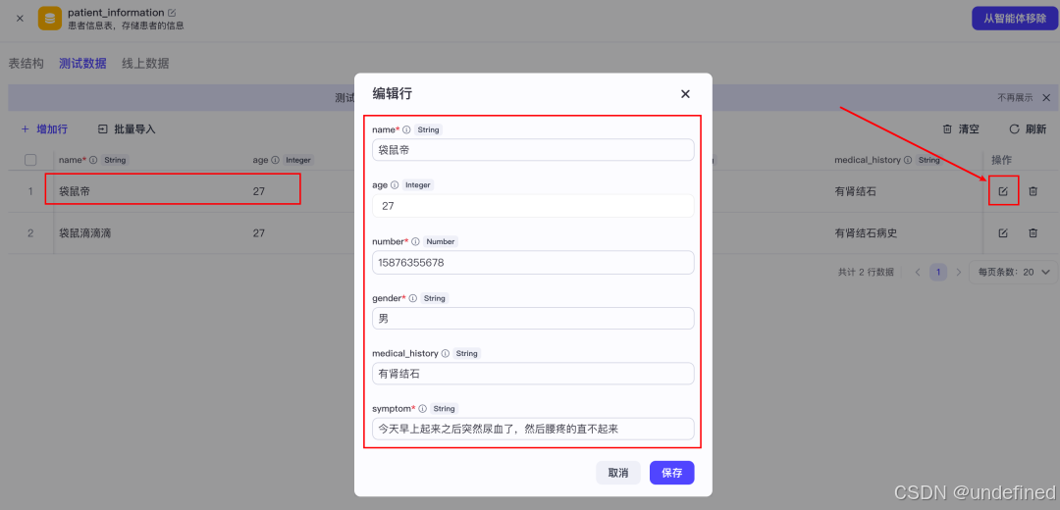Click info icon next to dialog medical_history label

[x=445, y=353]
